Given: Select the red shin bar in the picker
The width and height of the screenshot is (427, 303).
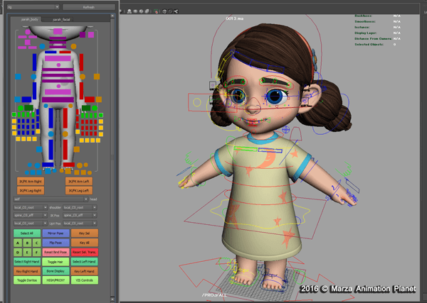Looking at the screenshot, I should [65, 149].
